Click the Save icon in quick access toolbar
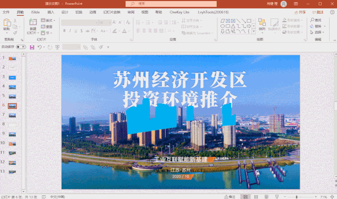Screen dimensions: 337x199 tap(32, 48)
